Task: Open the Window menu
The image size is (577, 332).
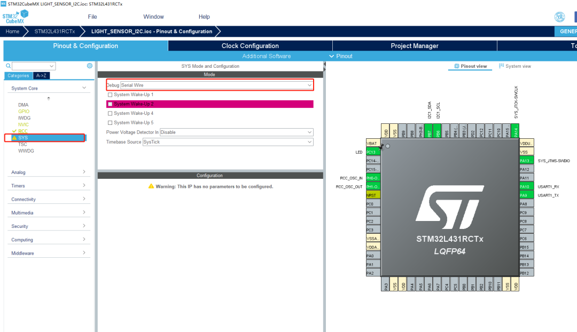Action: (x=153, y=17)
